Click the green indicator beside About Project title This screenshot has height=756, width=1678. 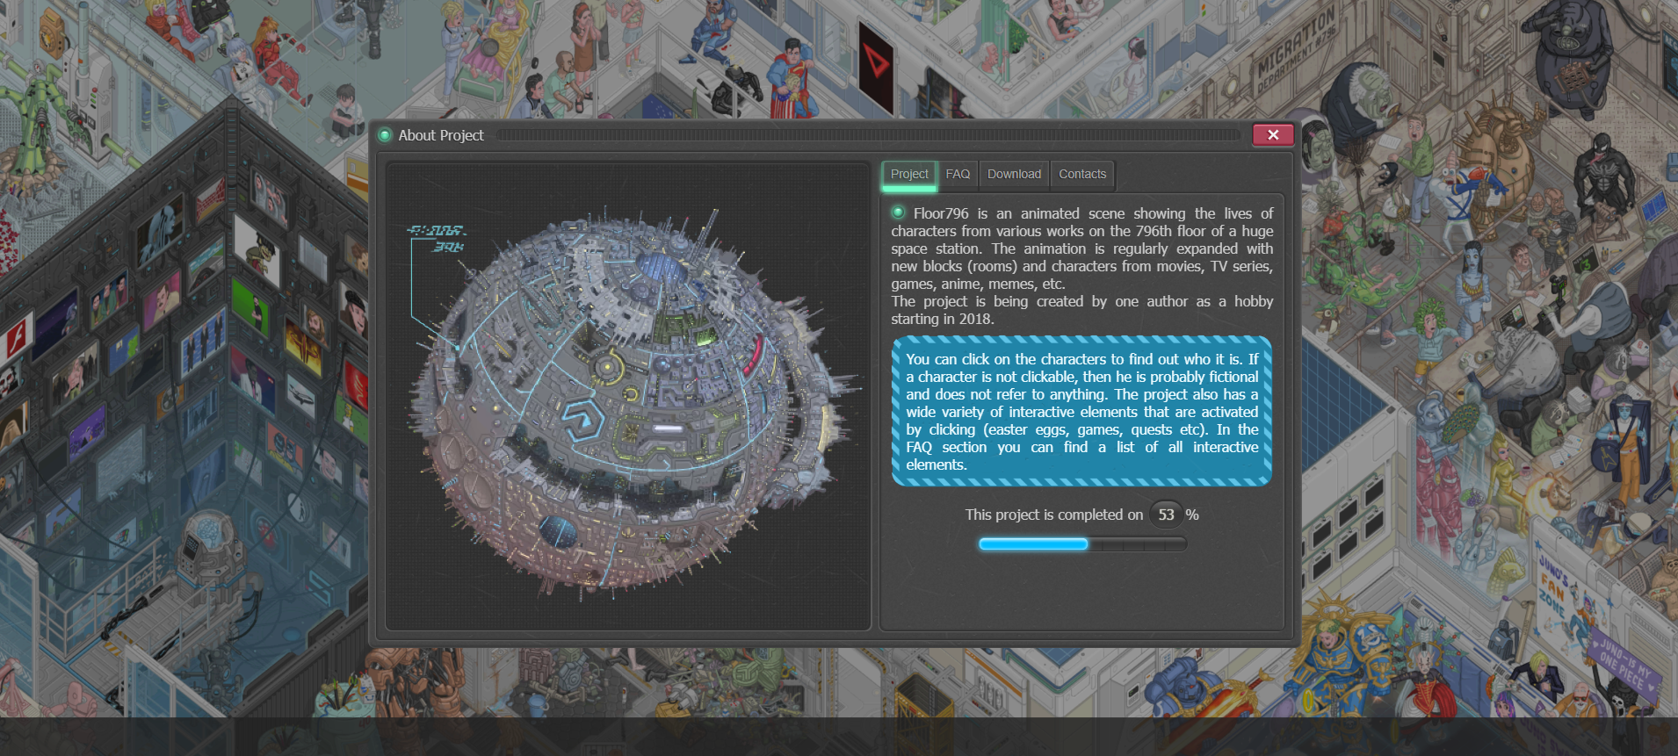click(x=385, y=135)
